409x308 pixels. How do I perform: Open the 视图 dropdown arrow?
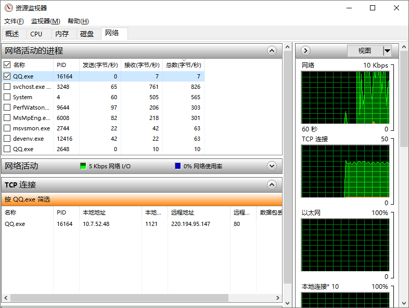(x=387, y=50)
